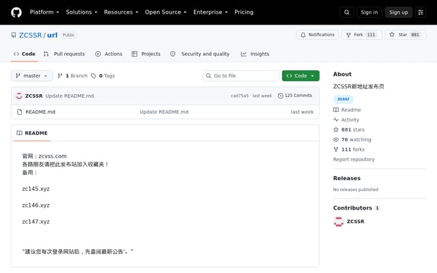The image size is (437, 273).
Task: Click the ZCSSR avatar in commit row
Action: (19, 96)
